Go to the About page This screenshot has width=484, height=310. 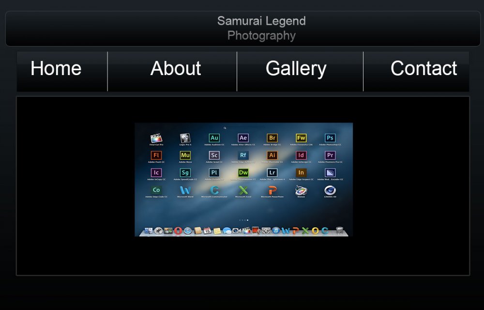(x=175, y=69)
